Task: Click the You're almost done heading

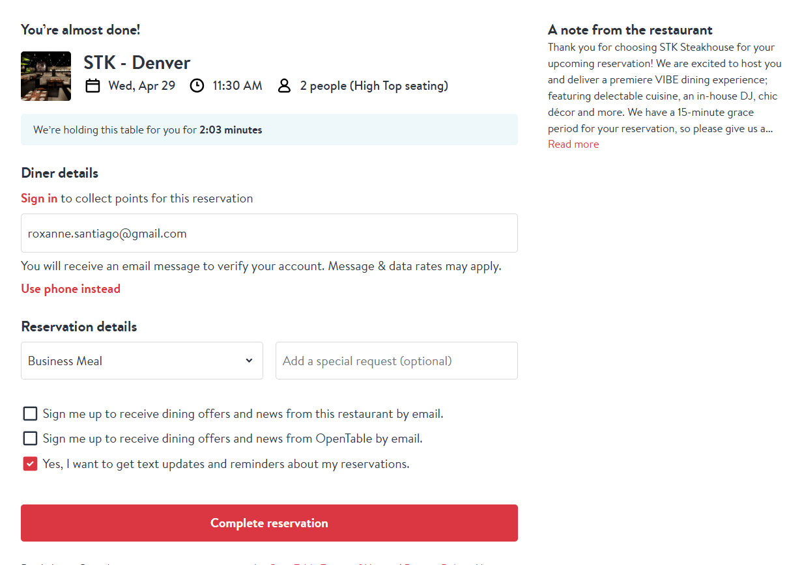Action: [81, 30]
